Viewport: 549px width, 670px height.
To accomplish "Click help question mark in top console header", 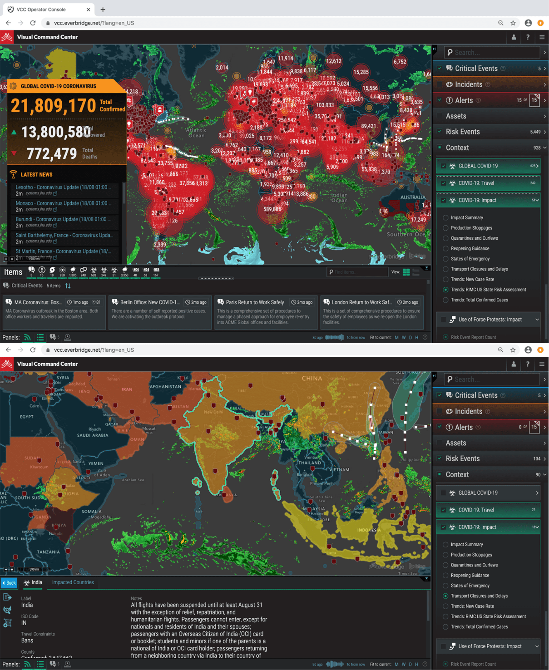I will tap(528, 37).
